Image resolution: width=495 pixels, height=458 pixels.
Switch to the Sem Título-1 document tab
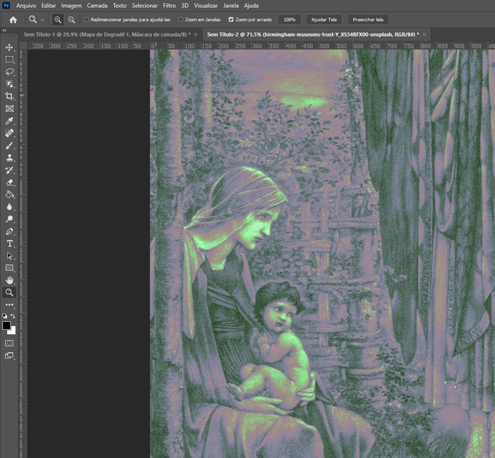pyautogui.click(x=107, y=34)
